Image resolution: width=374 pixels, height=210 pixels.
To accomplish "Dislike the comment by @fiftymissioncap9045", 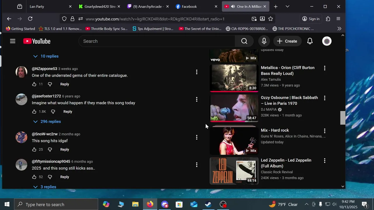I will (x=50, y=177).
